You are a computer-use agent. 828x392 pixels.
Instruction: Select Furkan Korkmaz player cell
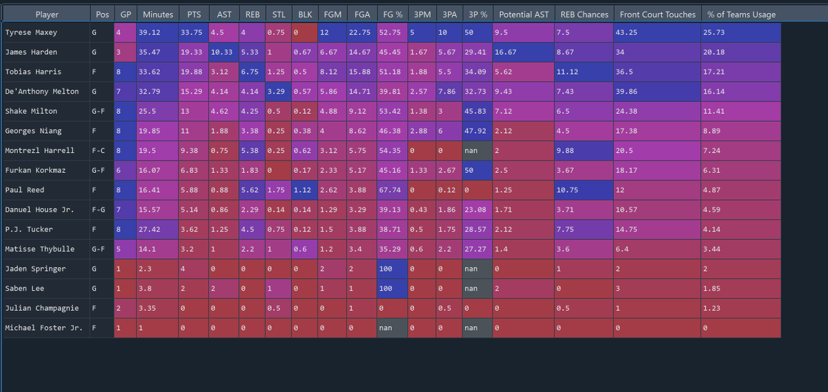(47, 170)
